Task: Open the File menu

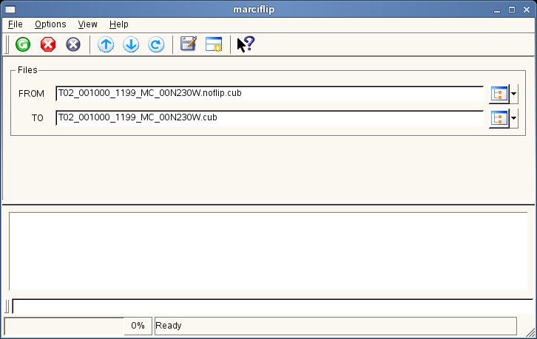Action: 15,24
